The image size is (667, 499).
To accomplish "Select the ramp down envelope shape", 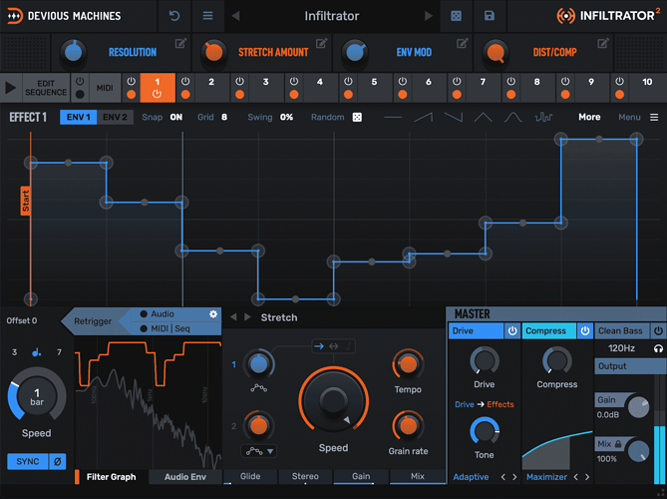I will click(x=454, y=117).
